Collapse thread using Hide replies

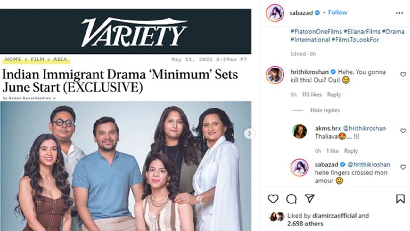click(325, 110)
